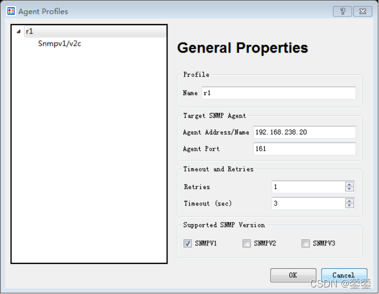Click the Agent Profiles window icon
The image size is (379, 294).
tap(11, 11)
